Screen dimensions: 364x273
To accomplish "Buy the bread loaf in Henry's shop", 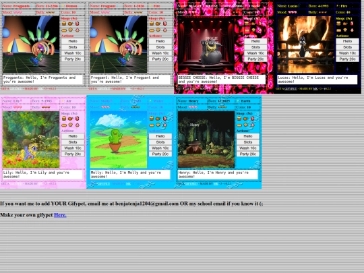I will (239, 125).
